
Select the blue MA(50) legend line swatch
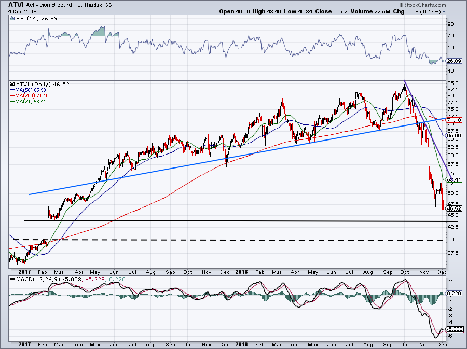tap(12, 90)
